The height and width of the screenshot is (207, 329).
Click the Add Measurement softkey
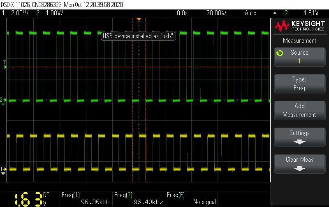[x=300, y=110]
